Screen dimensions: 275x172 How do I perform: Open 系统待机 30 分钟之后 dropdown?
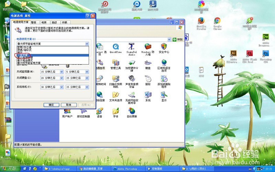(x=62, y=87)
